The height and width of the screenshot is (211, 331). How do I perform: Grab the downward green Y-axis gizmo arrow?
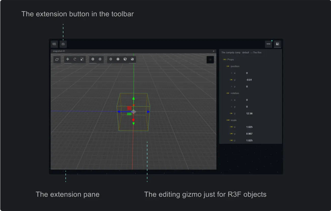click(x=133, y=124)
